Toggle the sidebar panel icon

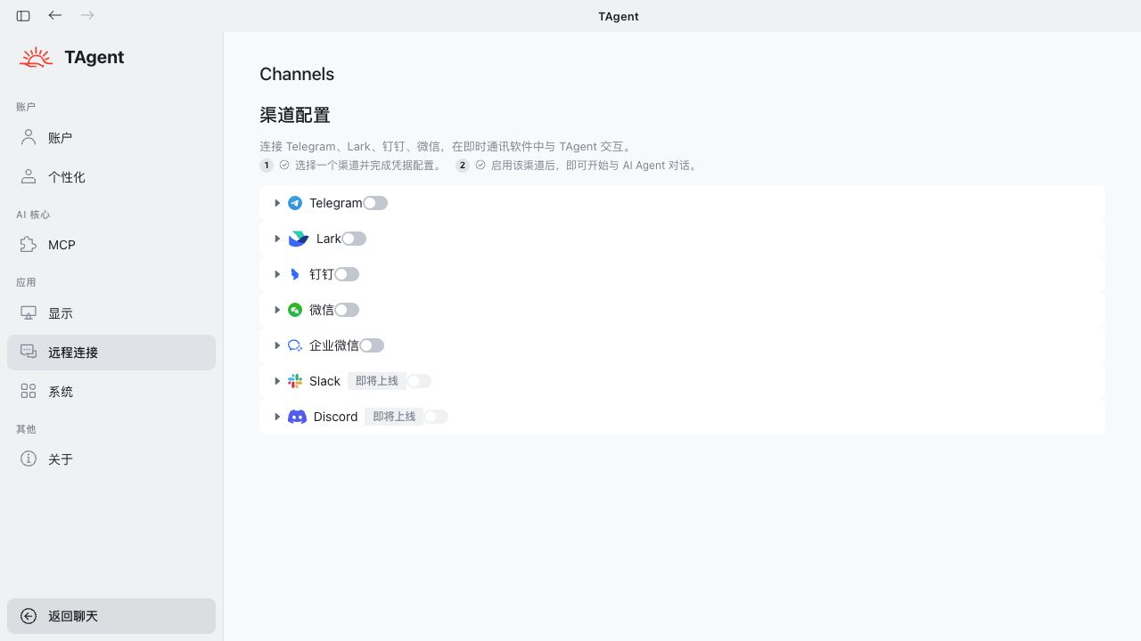click(23, 16)
